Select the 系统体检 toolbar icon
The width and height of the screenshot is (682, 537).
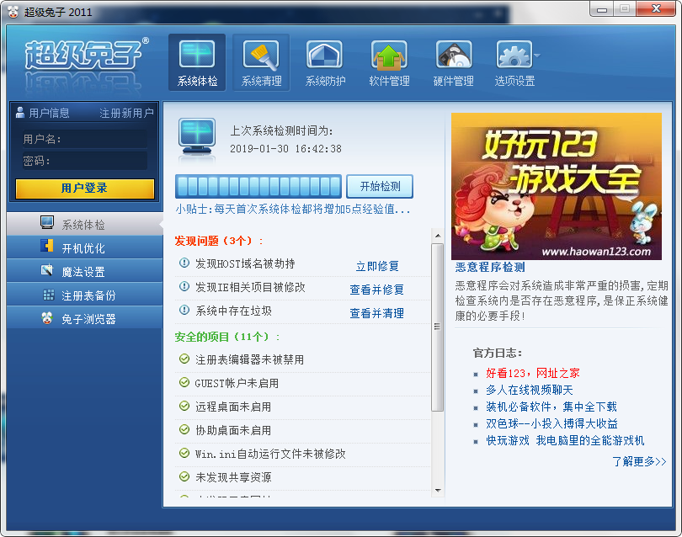pos(196,61)
